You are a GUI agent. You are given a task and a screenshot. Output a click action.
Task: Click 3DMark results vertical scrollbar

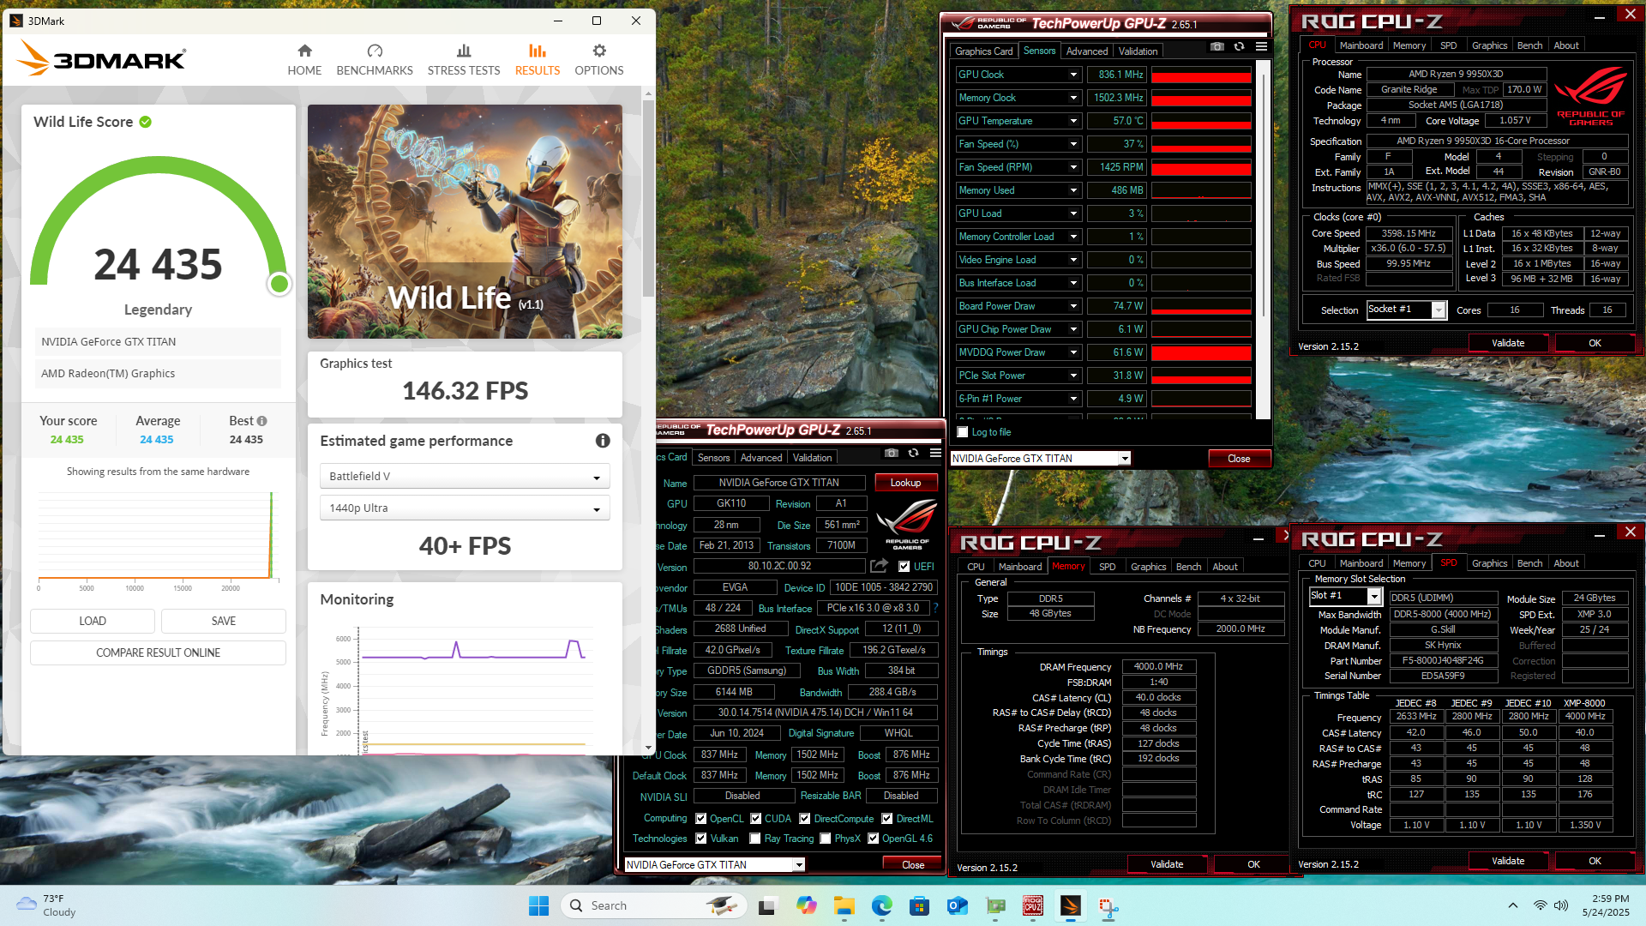(x=648, y=197)
